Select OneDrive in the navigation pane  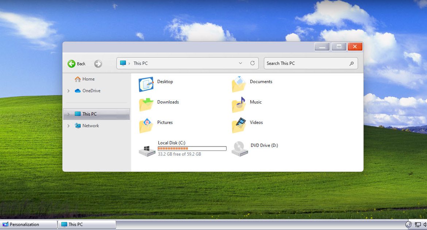click(92, 91)
